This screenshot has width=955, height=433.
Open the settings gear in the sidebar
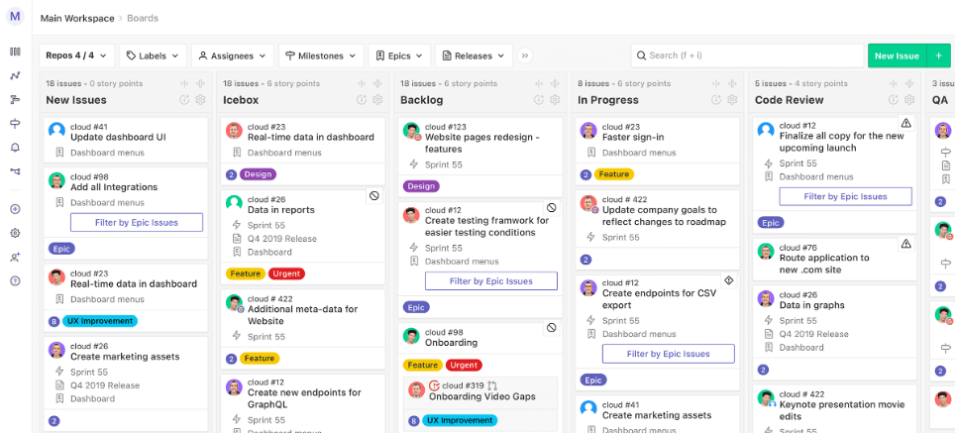pyautogui.click(x=15, y=233)
